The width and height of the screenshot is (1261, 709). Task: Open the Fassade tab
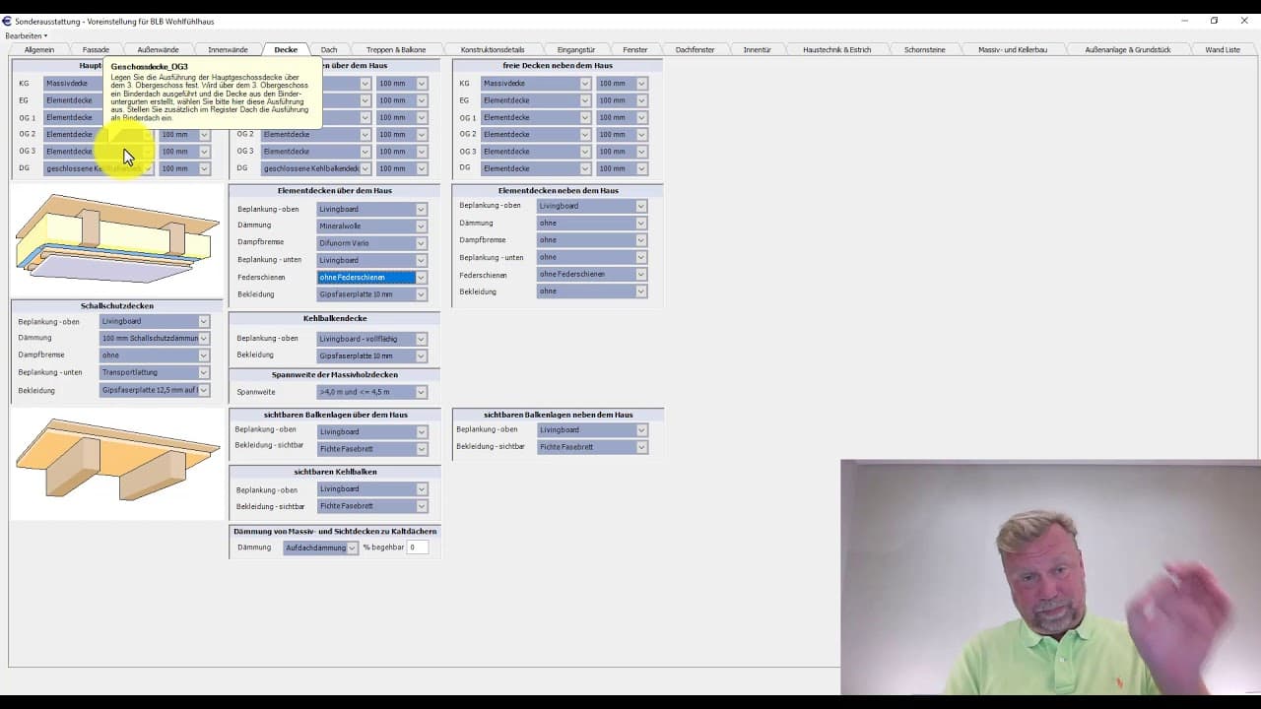click(96, 49)
